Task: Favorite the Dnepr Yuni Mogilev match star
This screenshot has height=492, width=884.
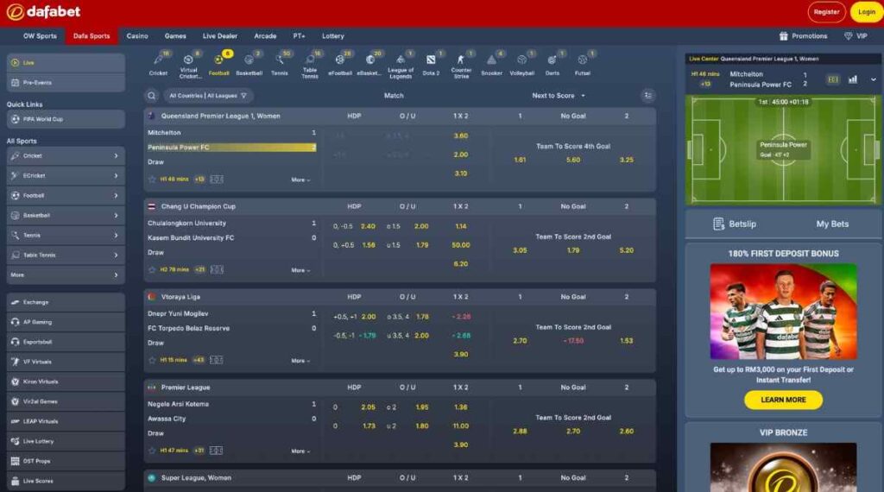Action: (x=152, y=360)
